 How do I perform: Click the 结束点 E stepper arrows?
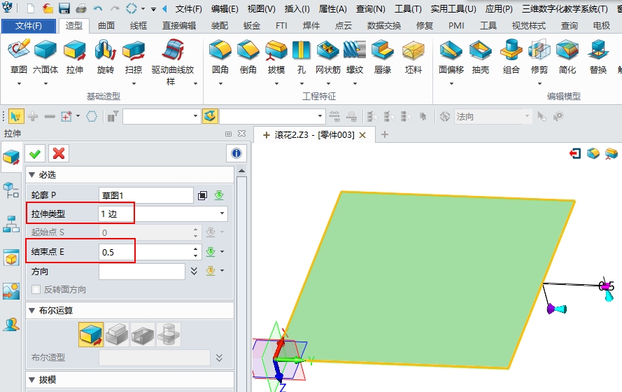(x=196, y=251)
